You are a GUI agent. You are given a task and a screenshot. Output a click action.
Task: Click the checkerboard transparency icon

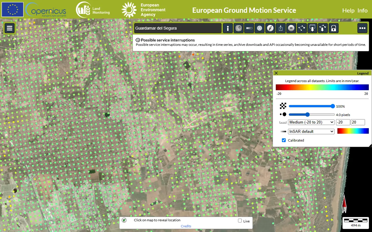click(x=283, y=106)
